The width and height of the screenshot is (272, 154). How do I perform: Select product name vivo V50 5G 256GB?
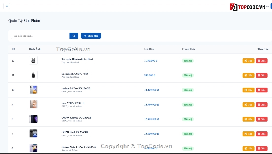(x=73, y=103)
